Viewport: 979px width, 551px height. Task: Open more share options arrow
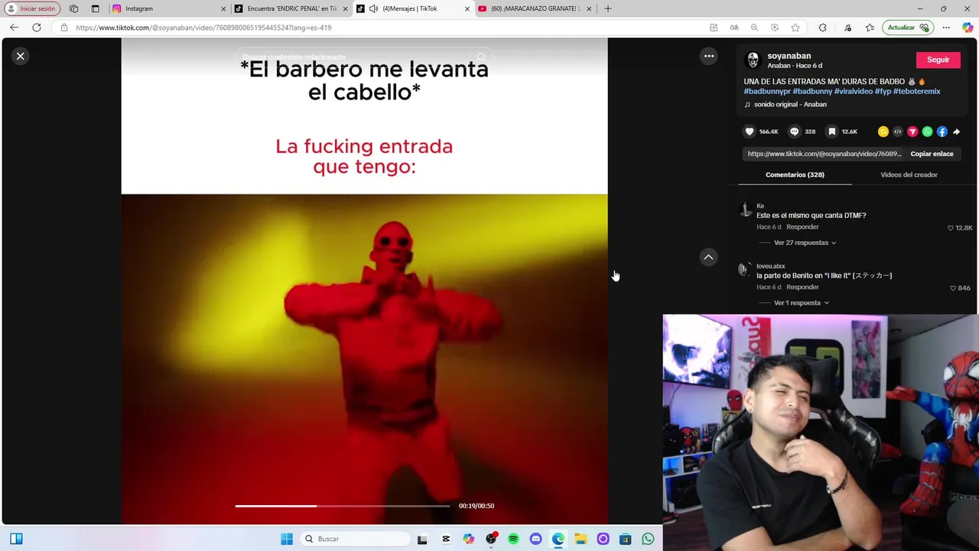click(x=957, y=132)
